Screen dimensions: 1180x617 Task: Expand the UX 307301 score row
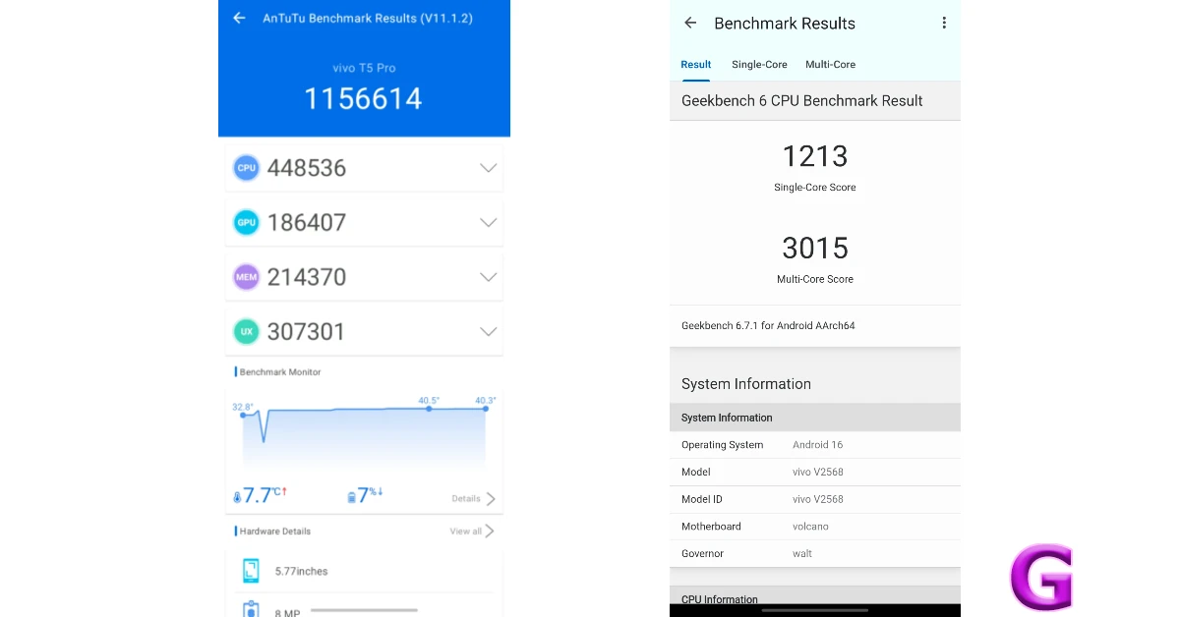364,332
